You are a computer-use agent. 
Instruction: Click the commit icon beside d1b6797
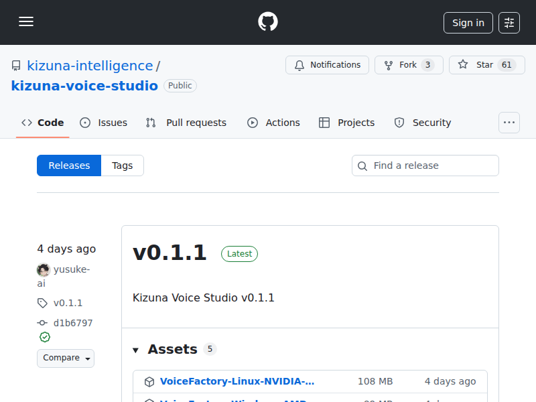pyautogui.click(x=43, y=323)
